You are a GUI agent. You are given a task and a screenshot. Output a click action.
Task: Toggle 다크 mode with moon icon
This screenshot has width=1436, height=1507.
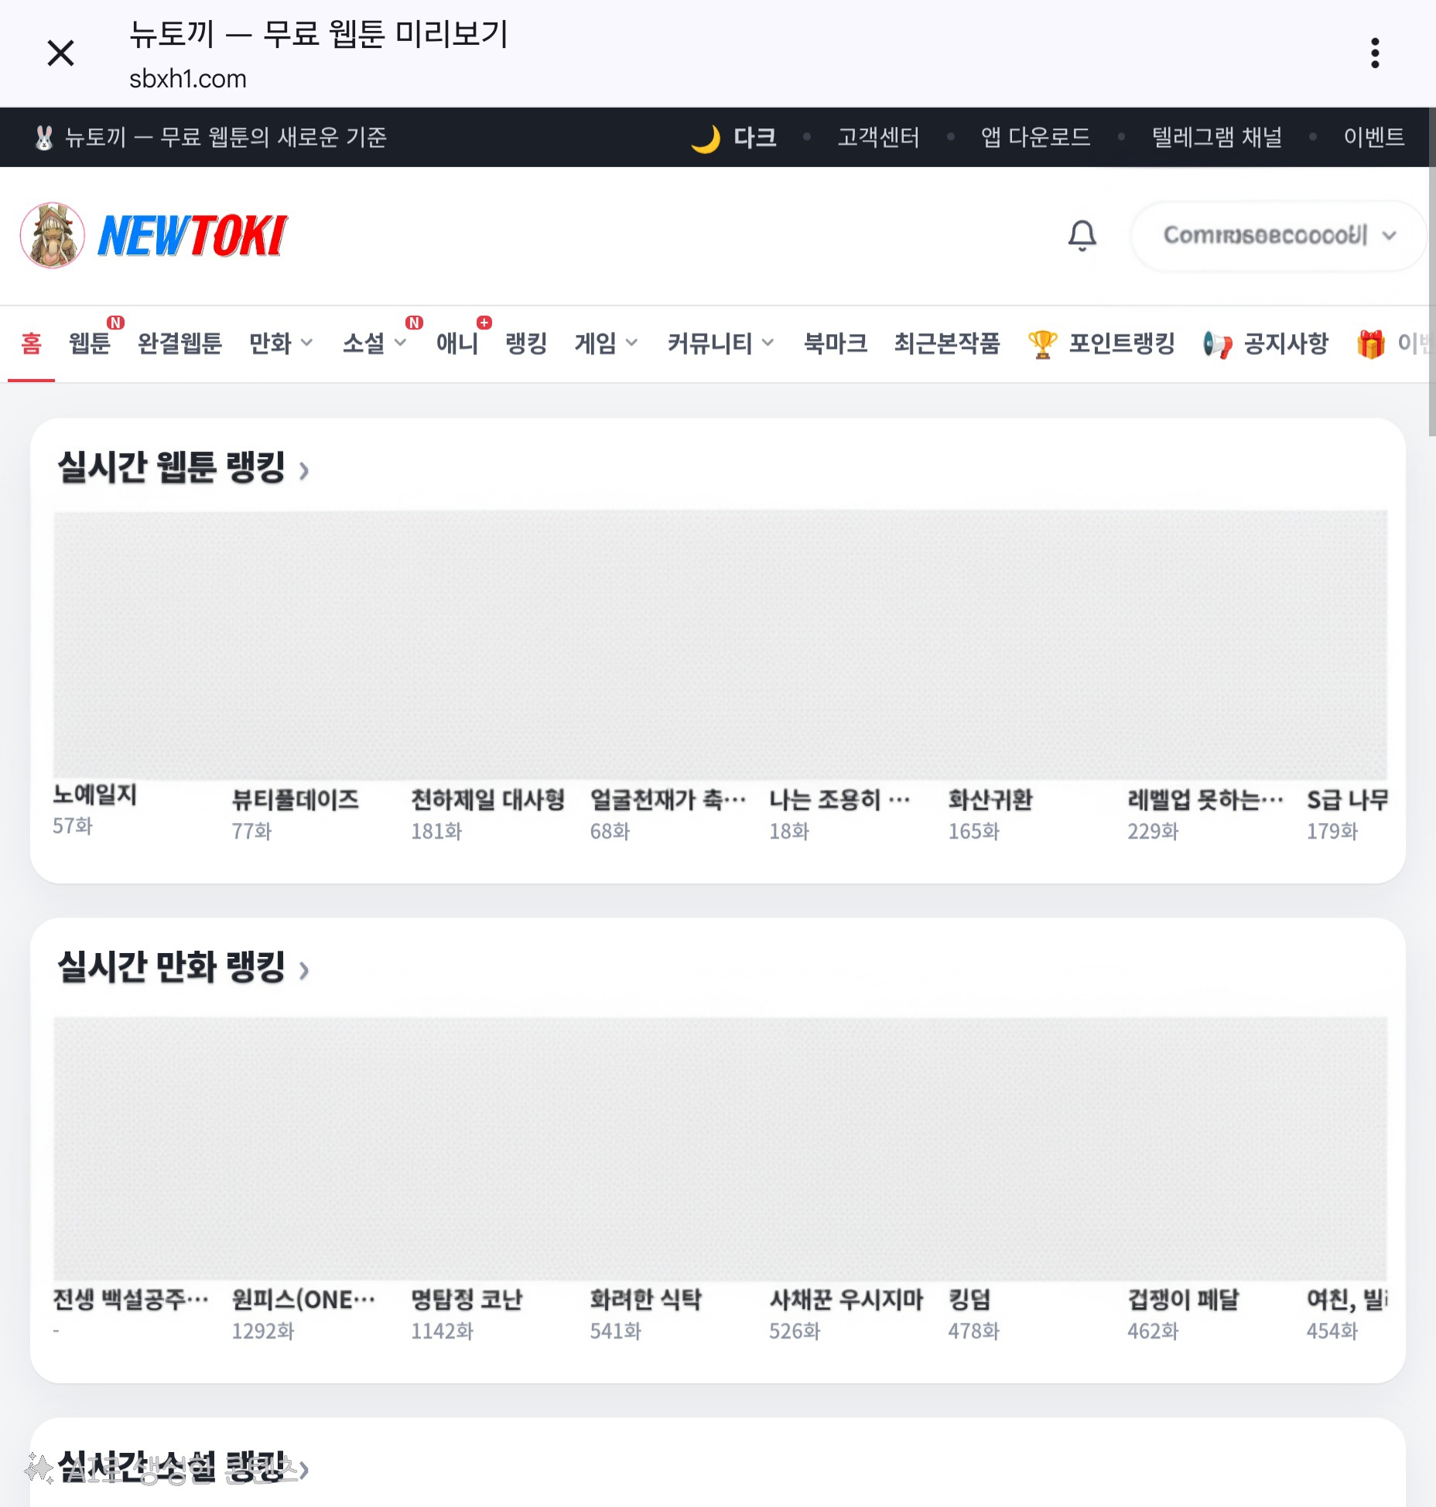point(733,138)
